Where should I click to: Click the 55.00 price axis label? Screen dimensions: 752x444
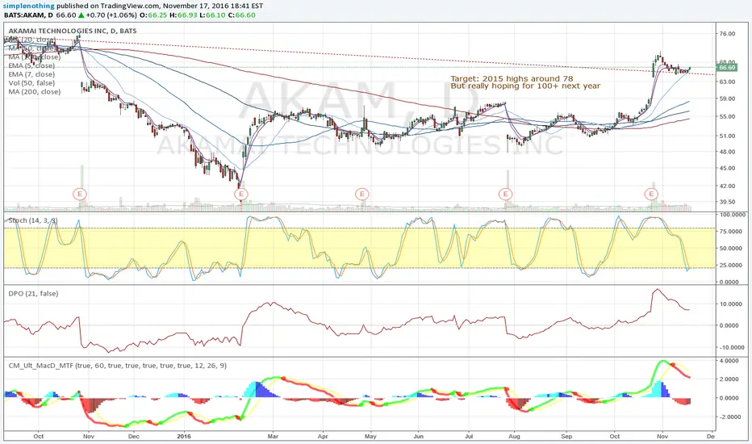[x=727, y=116]
